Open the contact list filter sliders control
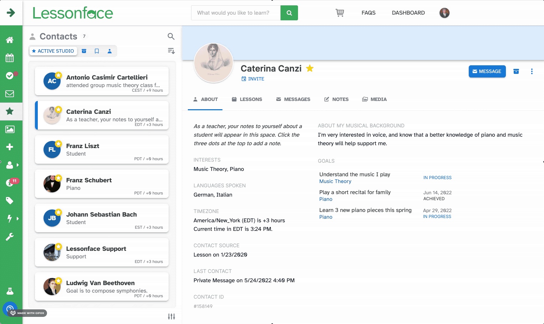 click(171, 317)
